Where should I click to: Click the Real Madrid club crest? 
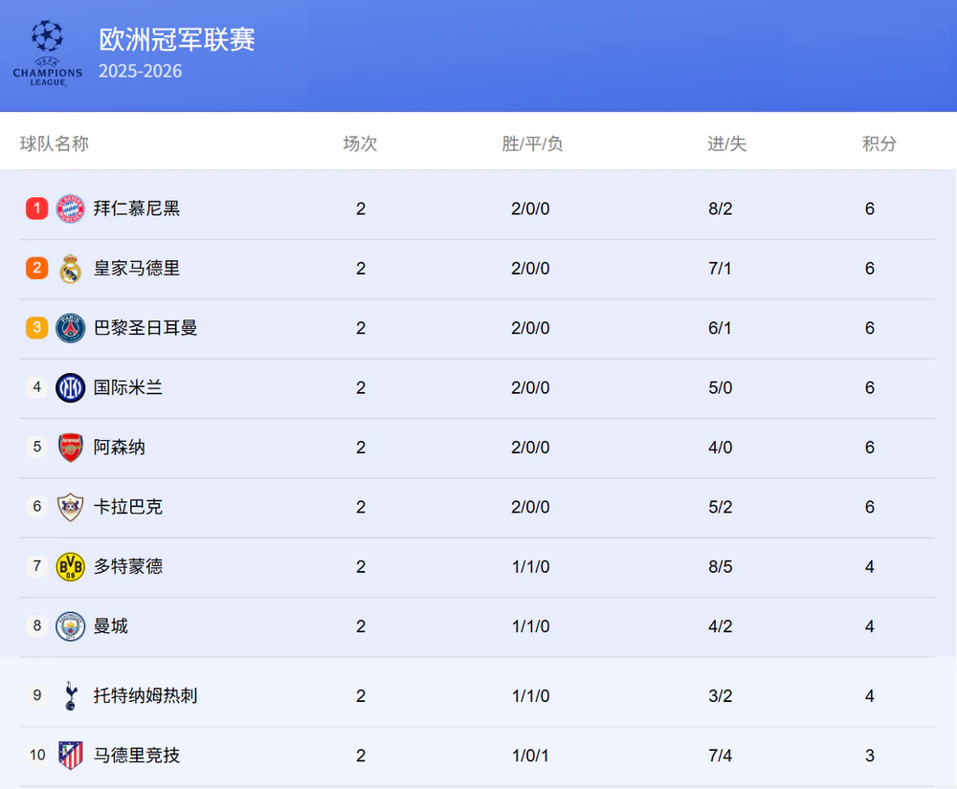tap(70, 269)
